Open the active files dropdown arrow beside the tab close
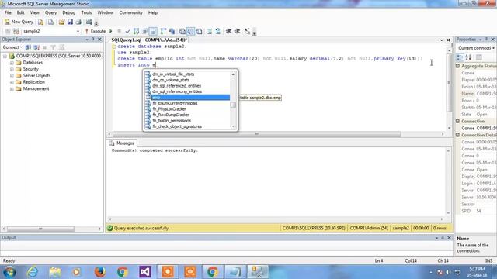 point(442,40)
